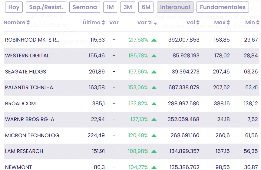Click sort arrows icon beside Nombre header

(28, 23)
